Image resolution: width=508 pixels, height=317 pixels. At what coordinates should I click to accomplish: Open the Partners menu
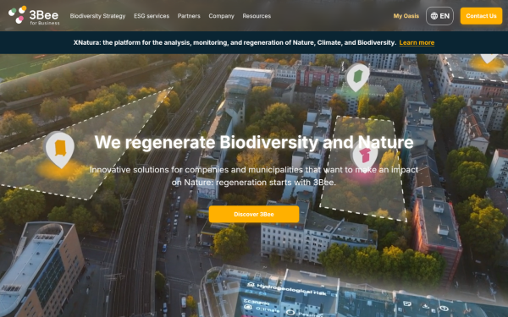pos(189,16)
